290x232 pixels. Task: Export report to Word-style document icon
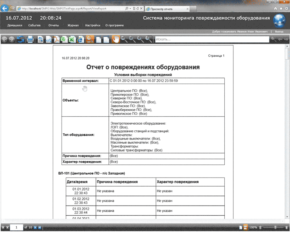coord(40,39)
